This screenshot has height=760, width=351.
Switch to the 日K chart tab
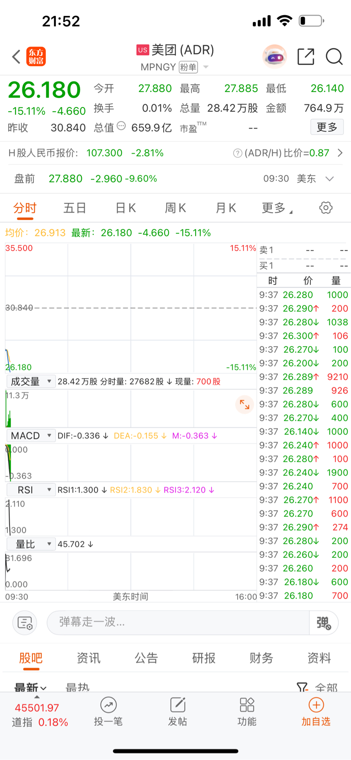click(x=126, y=208)
